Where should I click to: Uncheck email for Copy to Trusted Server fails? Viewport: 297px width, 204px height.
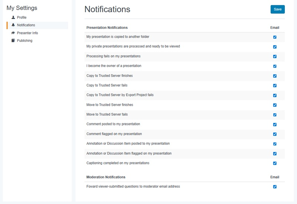coord(275,86)
